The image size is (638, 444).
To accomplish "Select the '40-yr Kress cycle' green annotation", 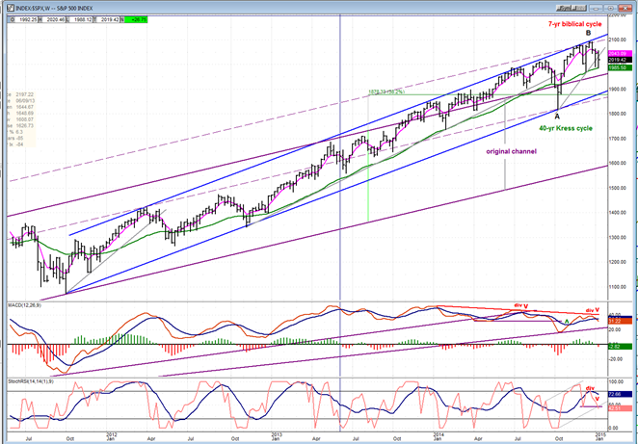I will click(565, 128).
